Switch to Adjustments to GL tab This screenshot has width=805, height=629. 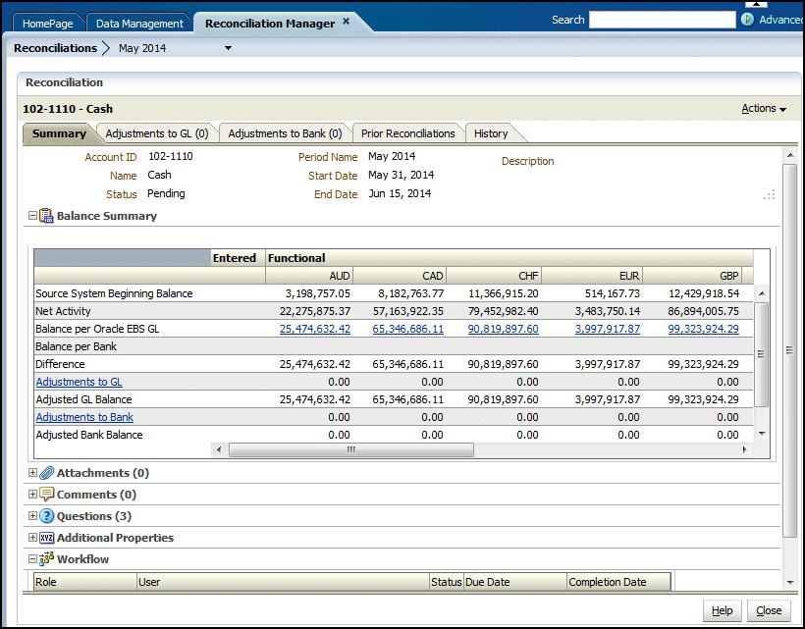[x=156, y=133]
